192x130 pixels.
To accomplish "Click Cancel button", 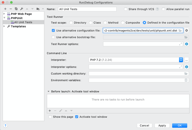I will pyautogui.click(x=144, y=125).
